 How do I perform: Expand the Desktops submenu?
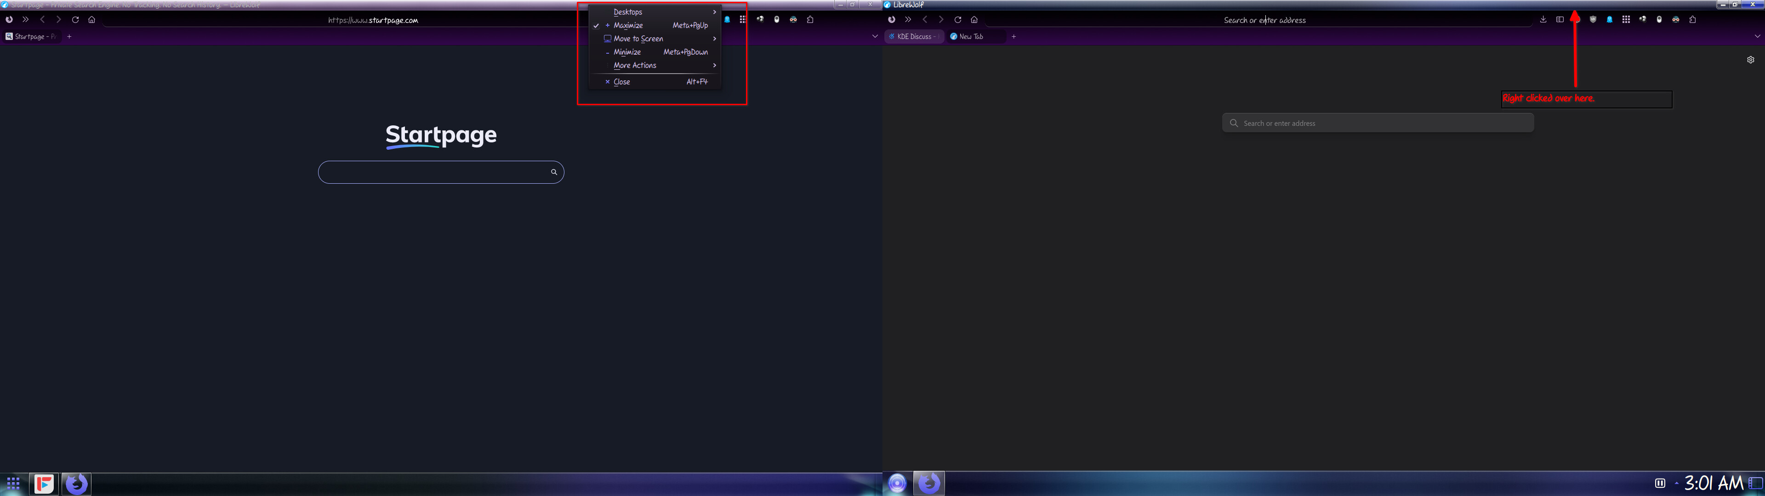tap(655, 11)
